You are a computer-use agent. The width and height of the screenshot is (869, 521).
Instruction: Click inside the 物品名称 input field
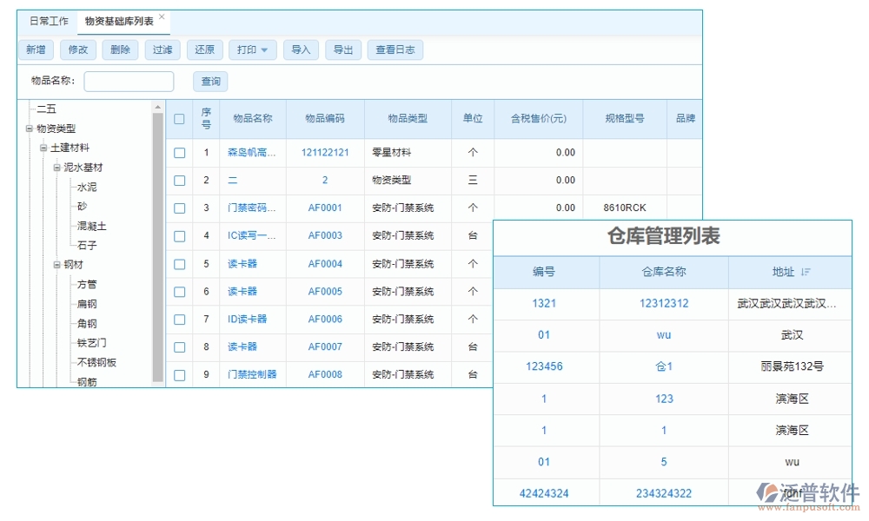tap(128, 81)
